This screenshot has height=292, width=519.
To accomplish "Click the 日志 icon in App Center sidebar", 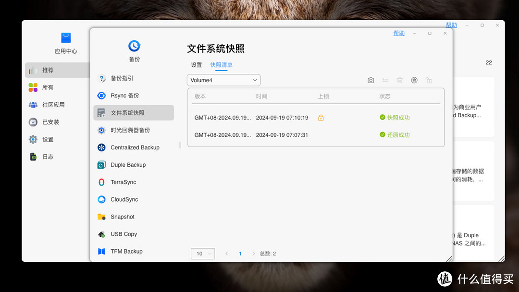I will tap(33, 156).
